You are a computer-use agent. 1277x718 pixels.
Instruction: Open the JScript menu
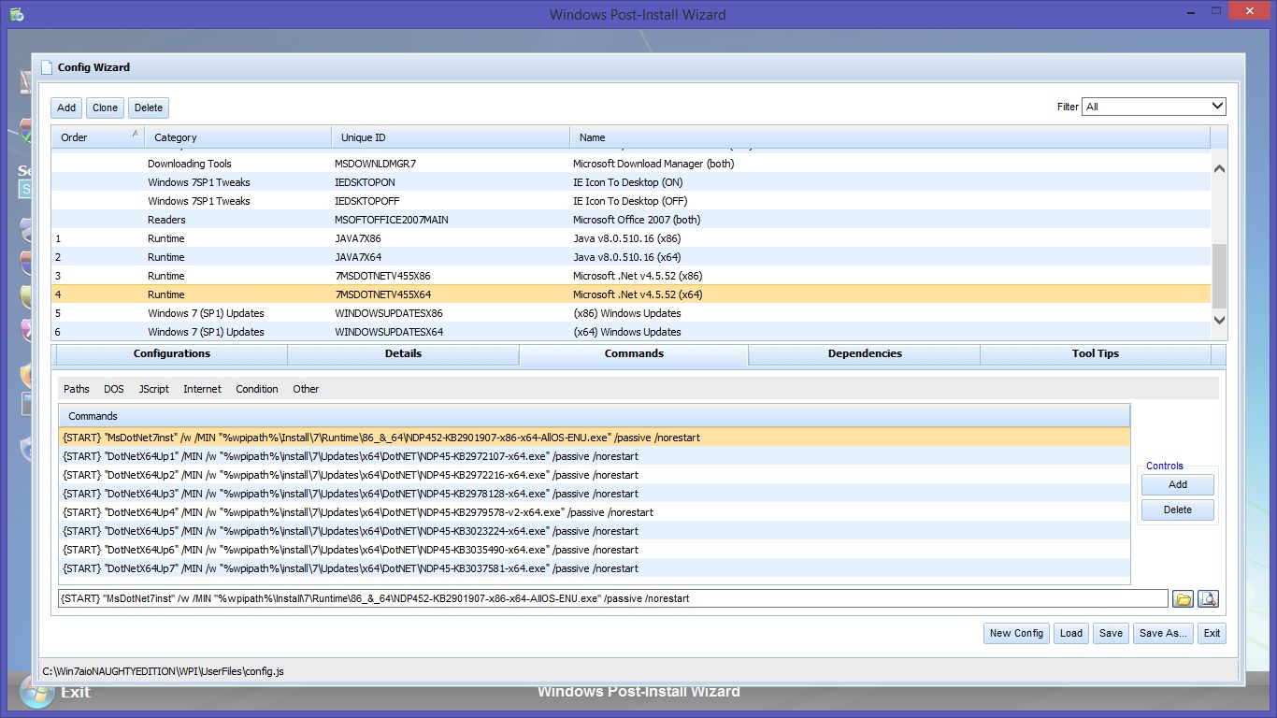[154, 389]
